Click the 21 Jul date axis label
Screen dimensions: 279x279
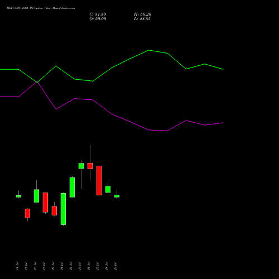click(62, 266)
